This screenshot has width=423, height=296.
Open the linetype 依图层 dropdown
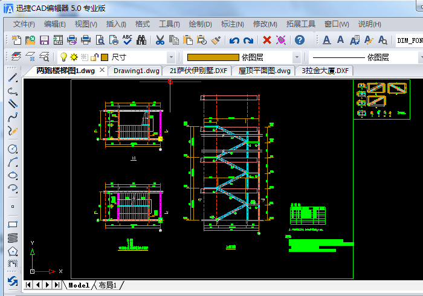click(x=421, y=57)
